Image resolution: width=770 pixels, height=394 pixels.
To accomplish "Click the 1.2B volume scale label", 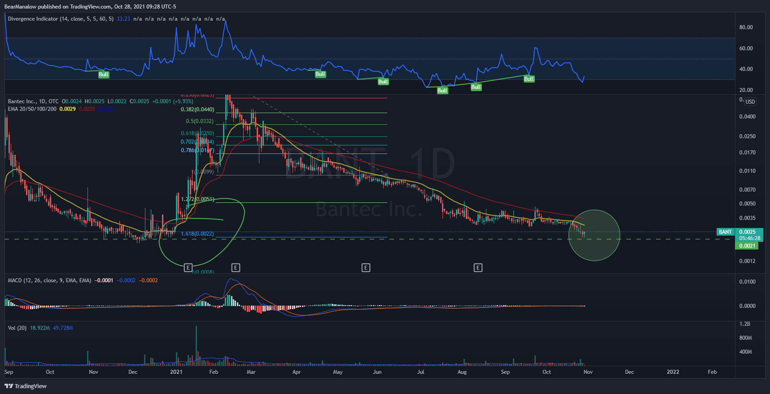I will click(745, 324).
